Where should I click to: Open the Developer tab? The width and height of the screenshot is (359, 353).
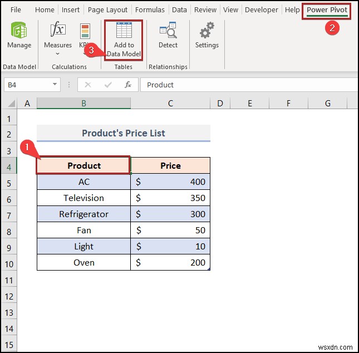point(262,10)
